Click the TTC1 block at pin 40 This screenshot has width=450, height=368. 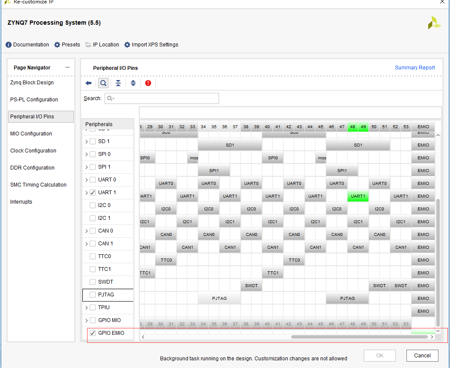pos(273,273)
